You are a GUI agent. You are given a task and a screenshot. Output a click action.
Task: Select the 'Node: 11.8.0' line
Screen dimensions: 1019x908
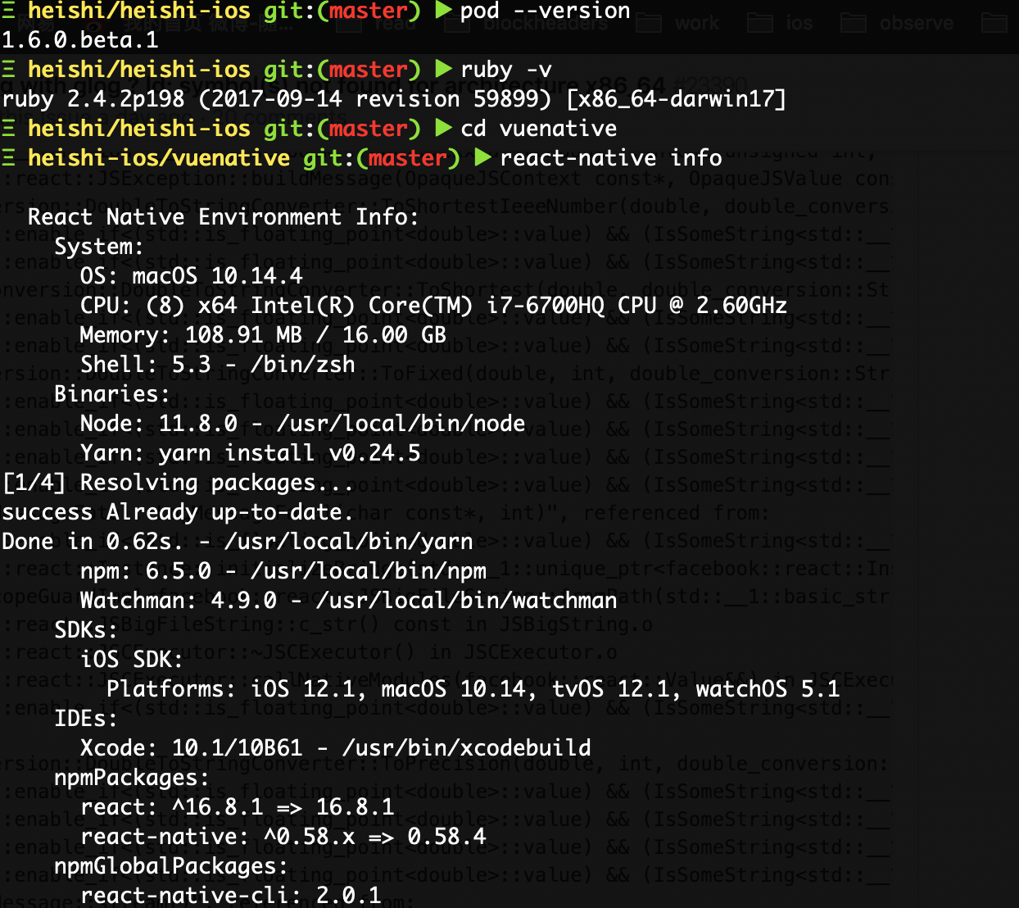[303, 424]
